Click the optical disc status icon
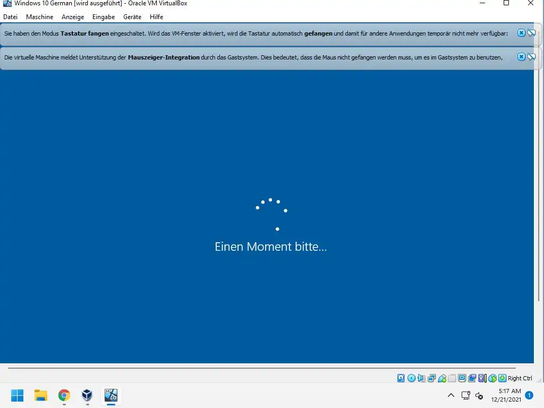This screenshot has width=544, height=408. [411, 378]
